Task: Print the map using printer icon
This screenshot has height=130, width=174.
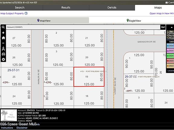Action: 3,54
